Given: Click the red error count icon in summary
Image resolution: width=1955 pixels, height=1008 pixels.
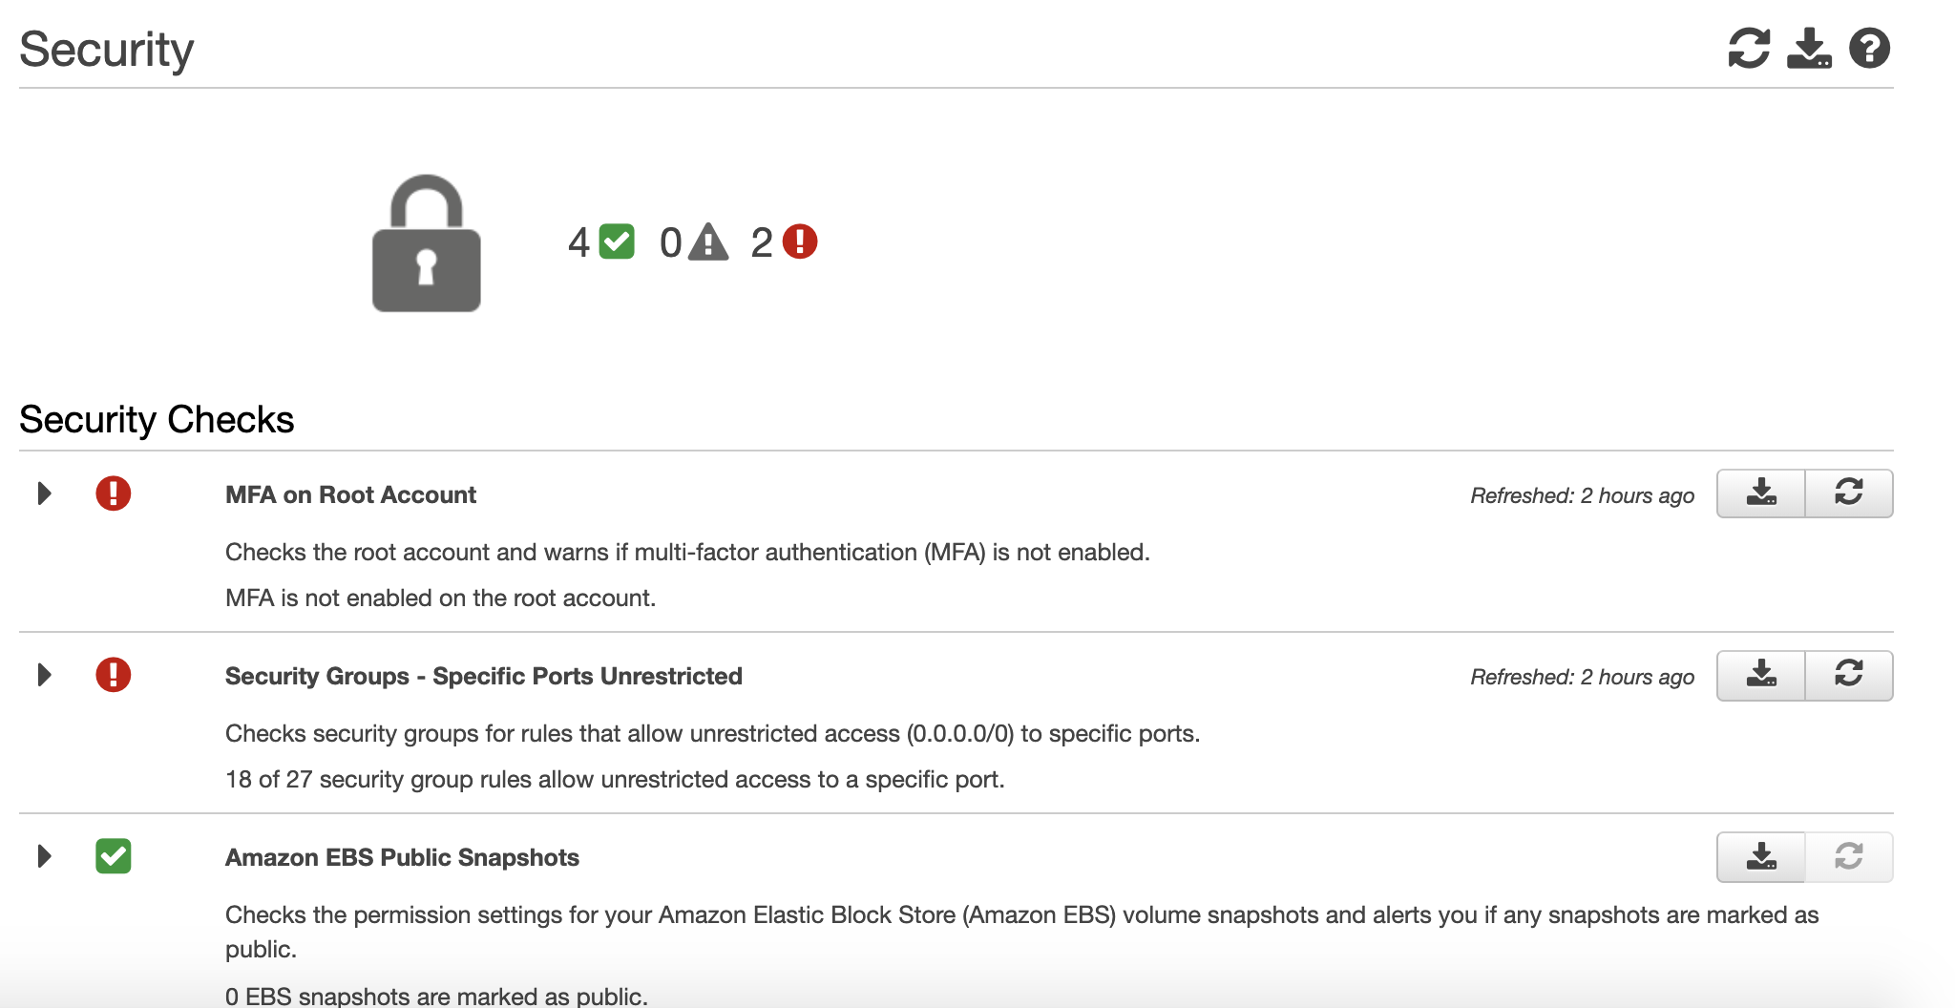Looking at the screenshot, I should 800,241.
